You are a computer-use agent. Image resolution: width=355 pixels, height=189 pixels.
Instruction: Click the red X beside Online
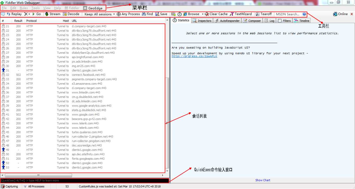pos(352,14)
